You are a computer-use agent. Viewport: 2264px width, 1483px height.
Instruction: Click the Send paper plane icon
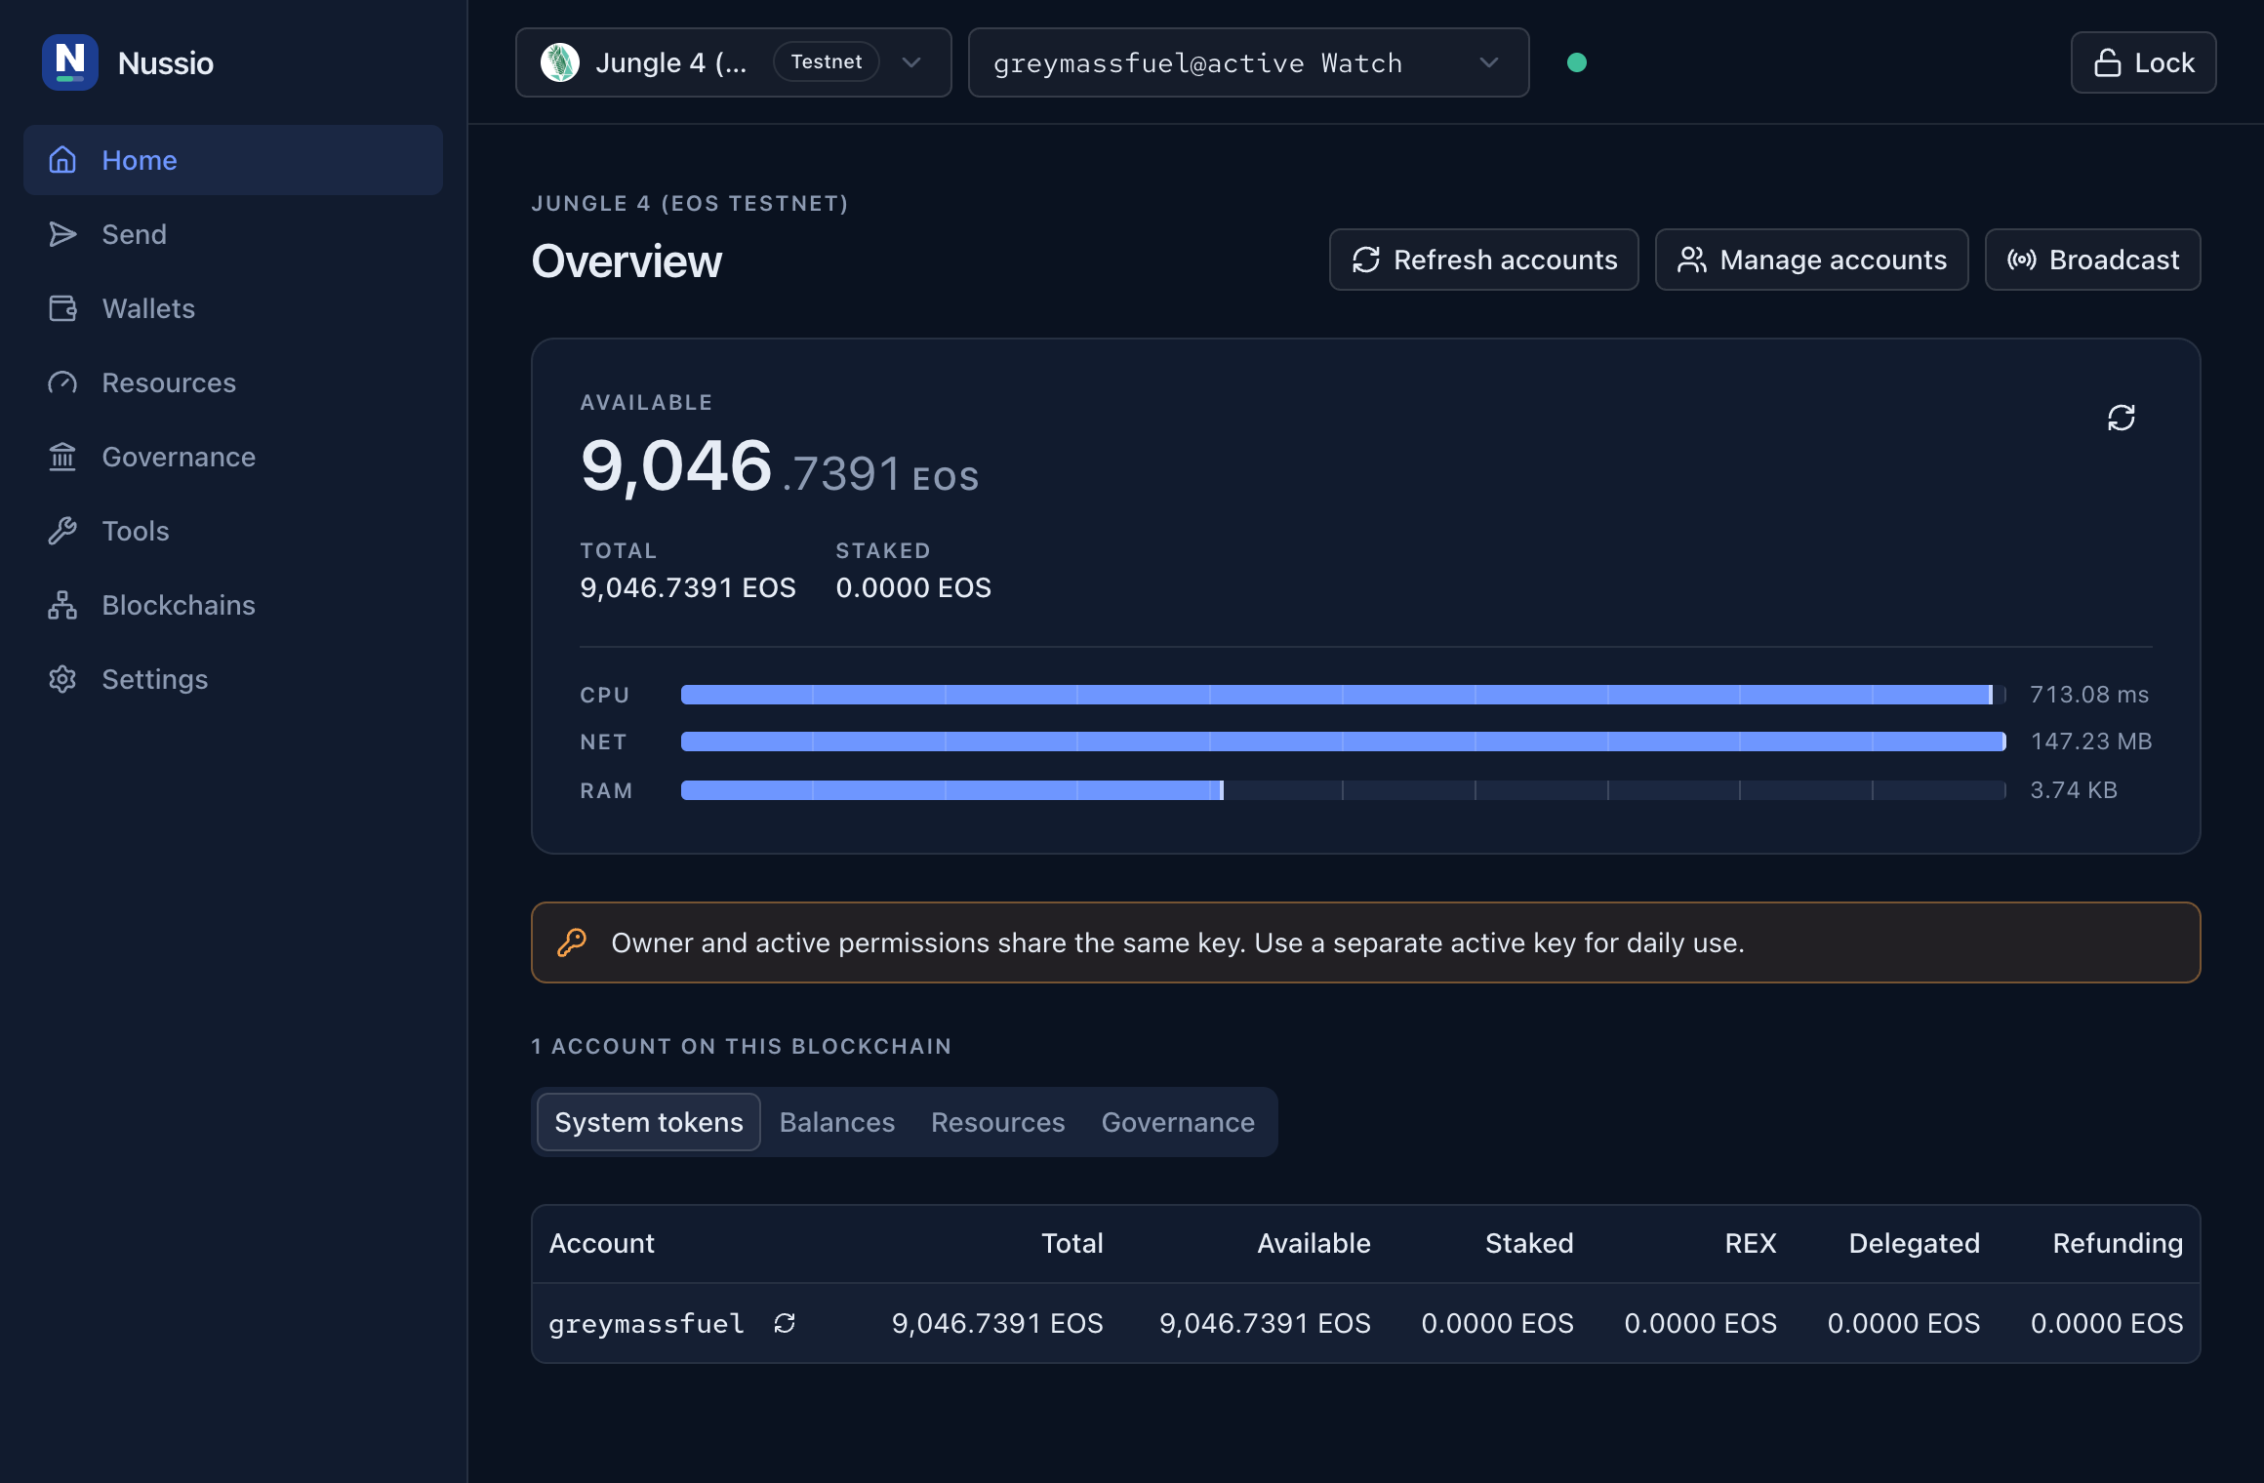click(62, 234)
